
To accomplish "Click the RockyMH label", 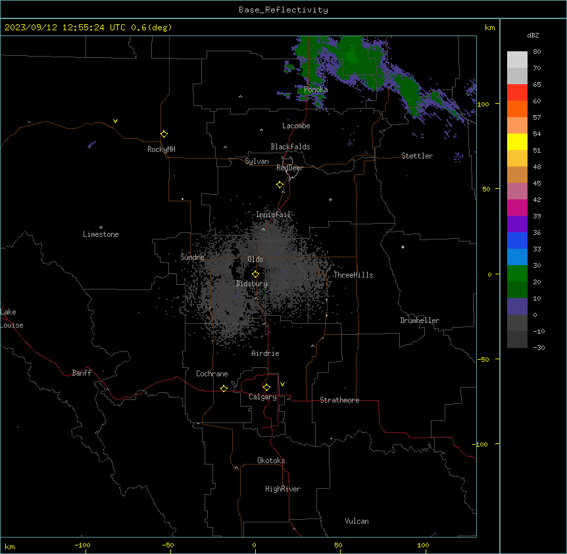I will click(x=161, y=149).
